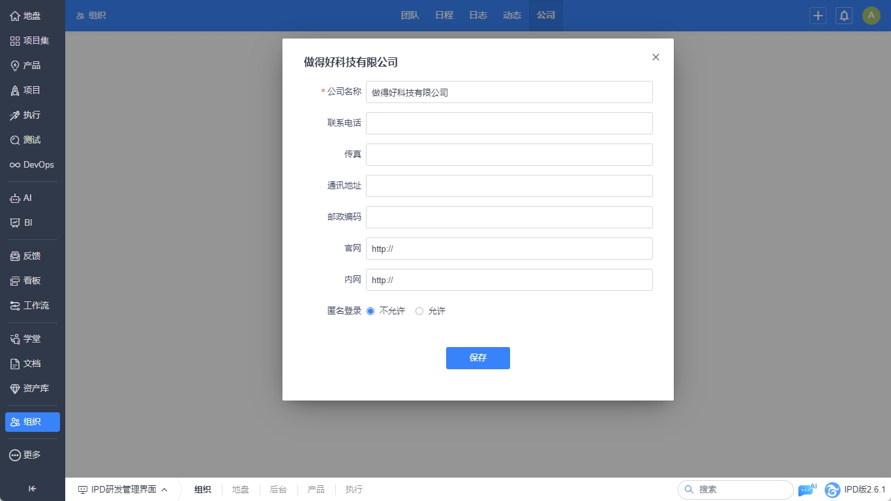
Task: Open the DevOps infinity icon in sidebar
Action: (x=15, y=164)
